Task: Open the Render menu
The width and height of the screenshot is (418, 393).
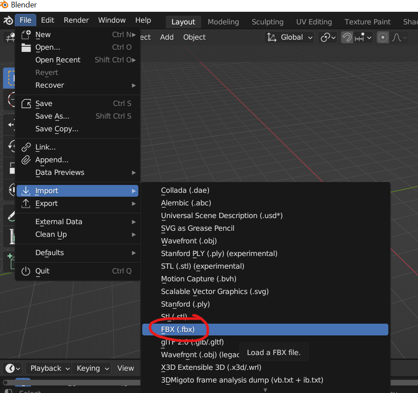Action: click(x=76, y=20)
